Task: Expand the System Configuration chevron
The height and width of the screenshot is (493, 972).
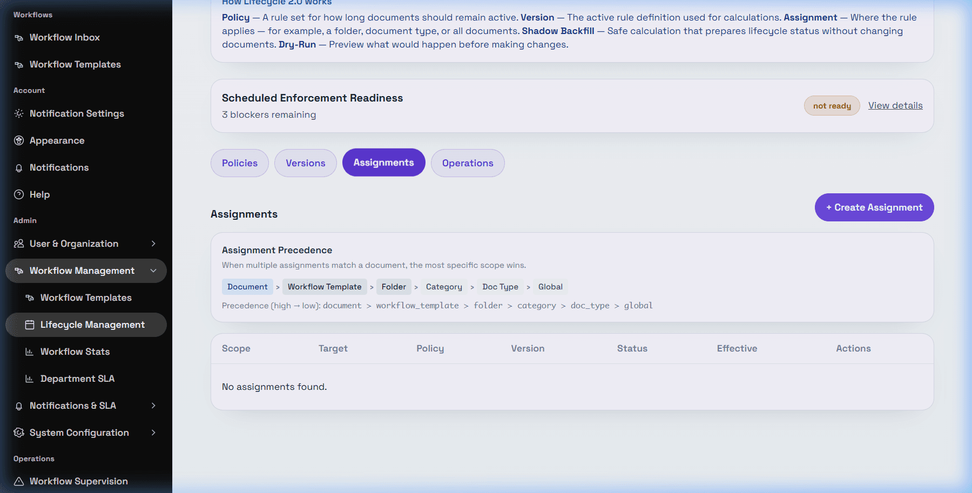Action: (153, 433)
